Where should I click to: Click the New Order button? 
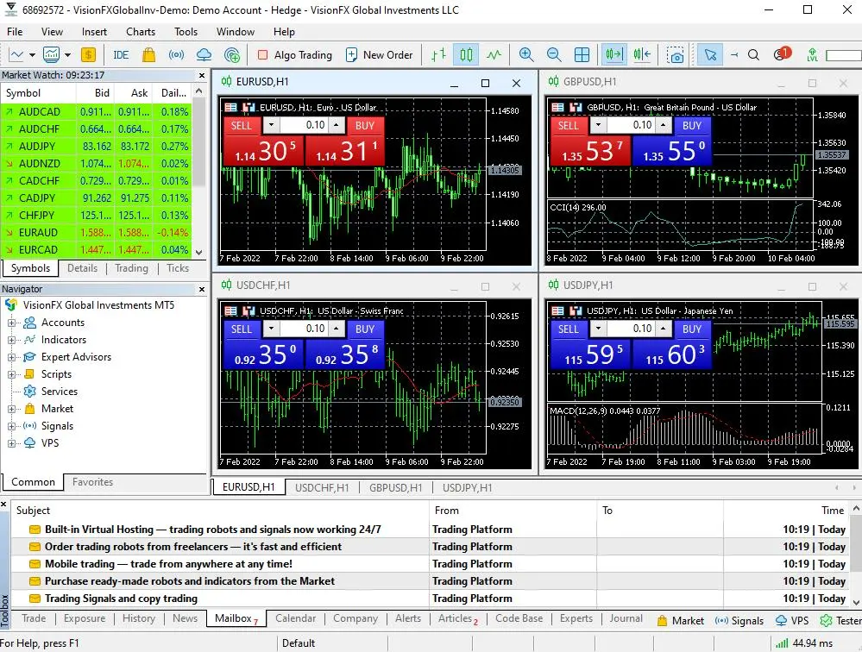click(380, 55)
